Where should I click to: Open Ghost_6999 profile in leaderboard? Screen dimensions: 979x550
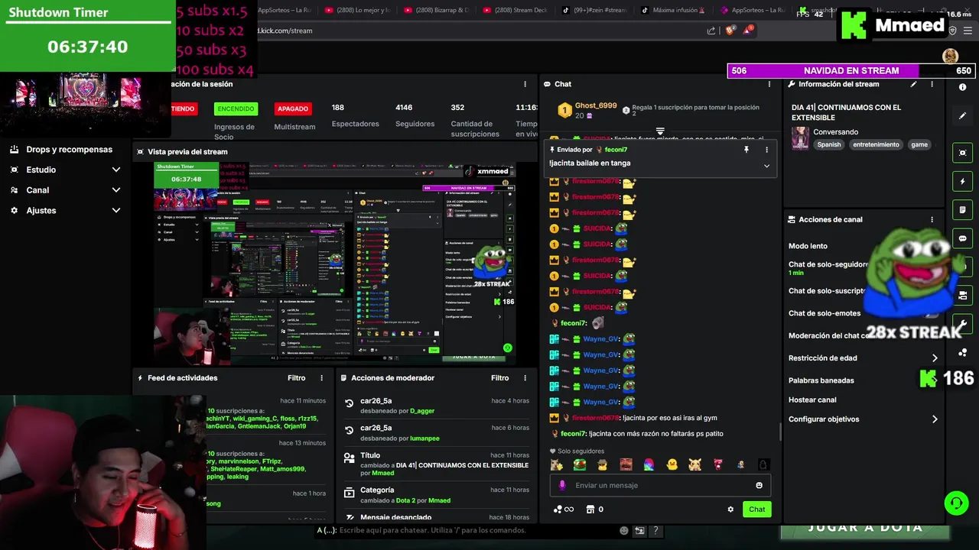pyautogui.click(x=596, y=105)
